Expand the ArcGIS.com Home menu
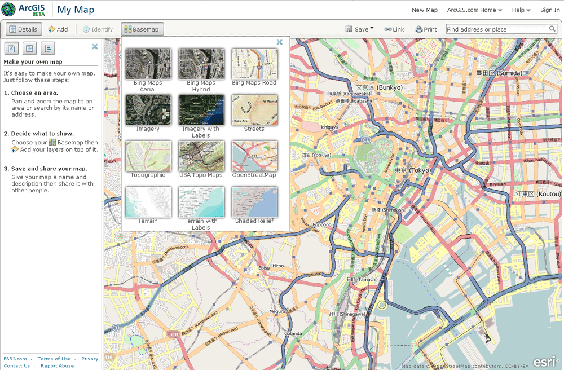Screen dimensions: 564x370 coord(471,10)
